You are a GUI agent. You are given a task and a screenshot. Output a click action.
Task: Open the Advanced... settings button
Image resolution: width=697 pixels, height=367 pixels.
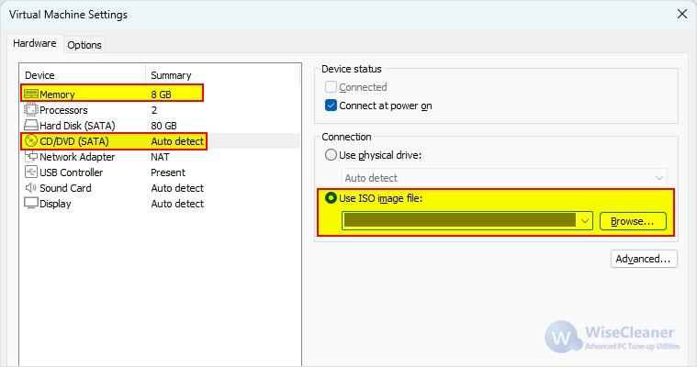click(x=644, y=259)
